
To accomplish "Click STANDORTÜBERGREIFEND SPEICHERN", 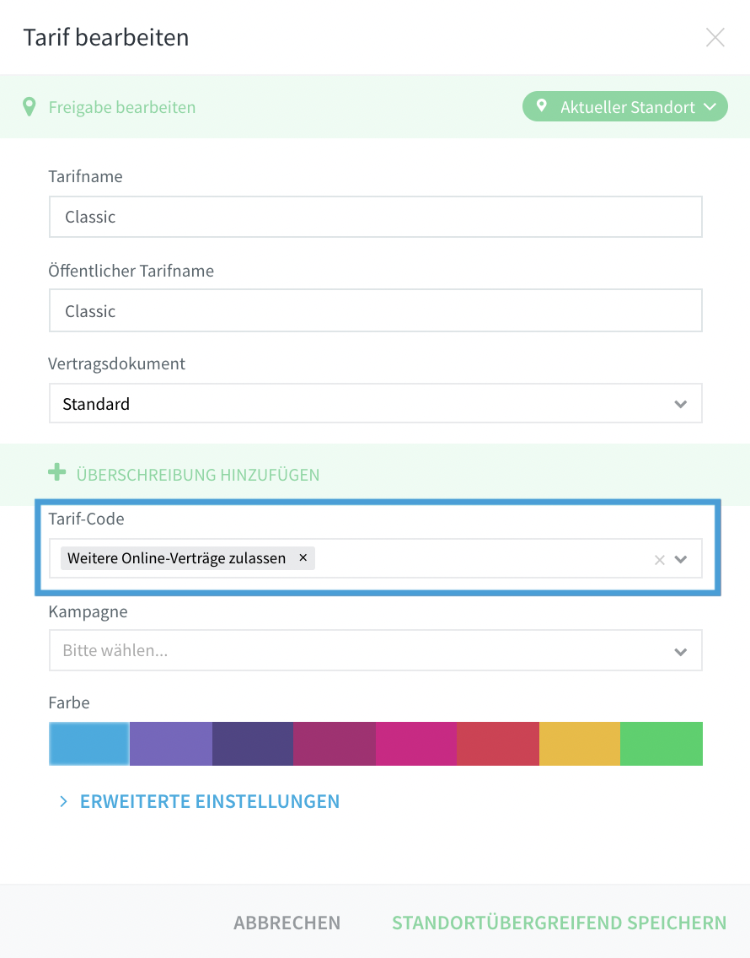I will tap(560, 923).
